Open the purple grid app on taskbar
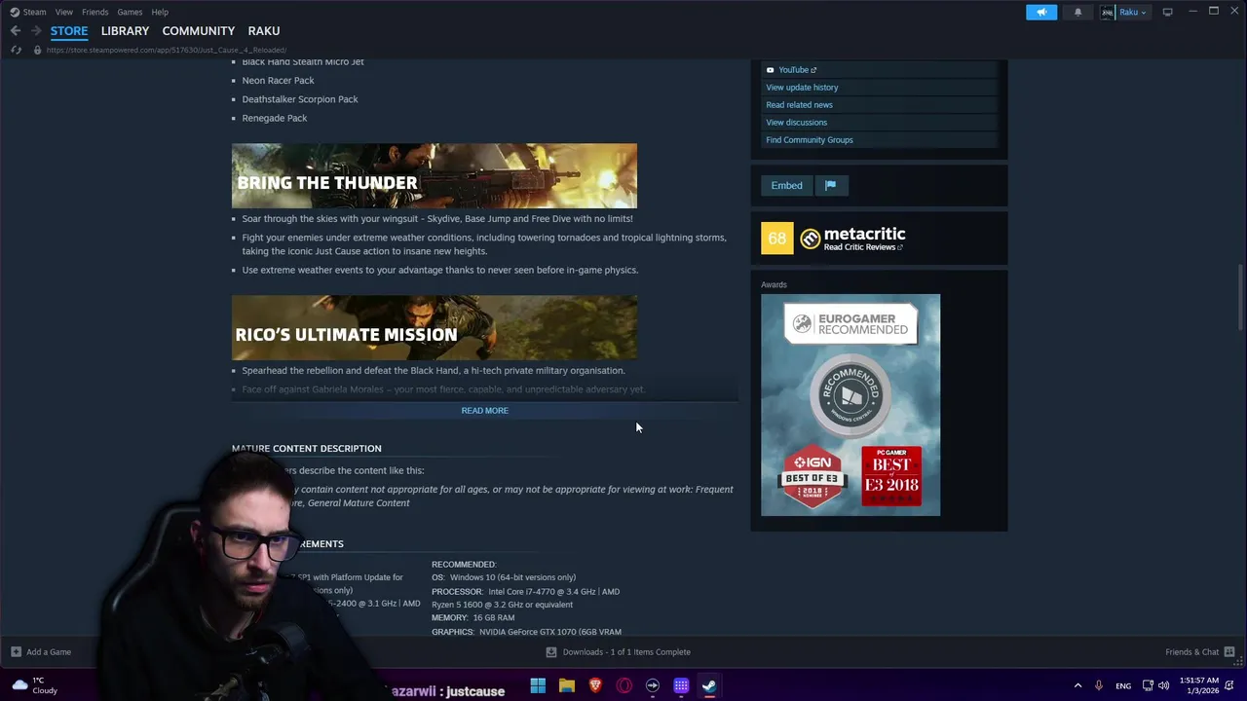Image resolution: width=1247 pixels, height=701 pixels. tap(681, 686)
